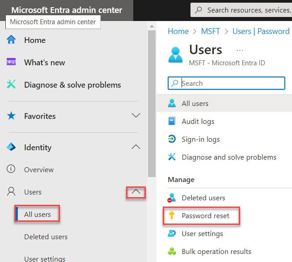
Task: Click the Users | Password breadcrumb link
Action: point(261,31)
